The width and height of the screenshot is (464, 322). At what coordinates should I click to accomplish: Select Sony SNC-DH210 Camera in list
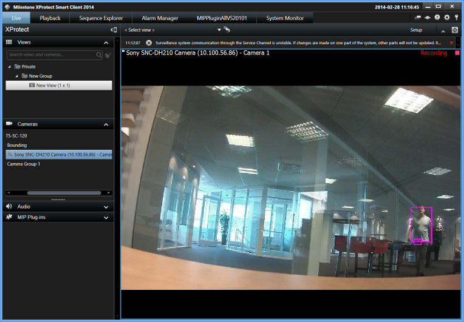click(59, 155)
